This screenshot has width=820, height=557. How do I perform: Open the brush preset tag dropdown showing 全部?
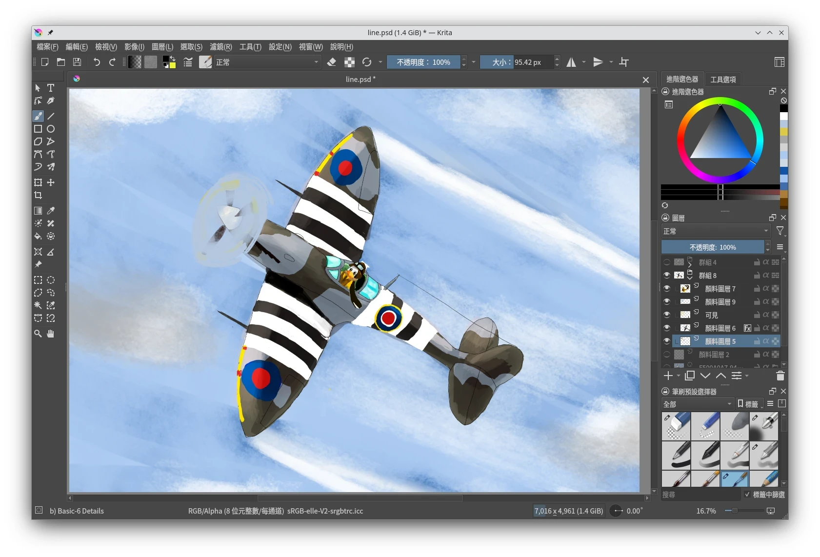point(697,404)
